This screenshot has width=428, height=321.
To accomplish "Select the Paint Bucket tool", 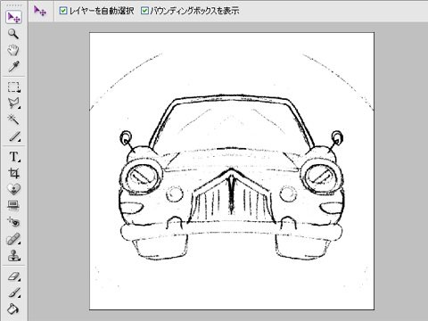I will (13, 309).
